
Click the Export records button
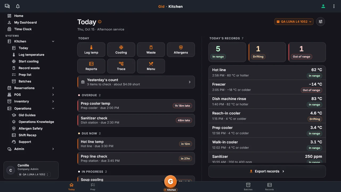pyautogui.click(x=267, y=171)
